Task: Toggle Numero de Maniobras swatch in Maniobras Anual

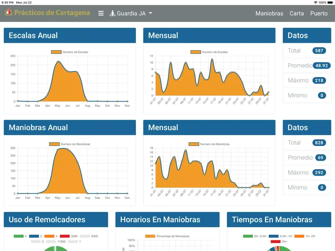Action: tap(54, 144)
